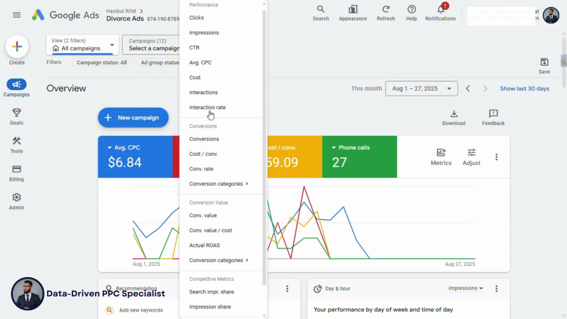Open Impressions dropdown in Day & hour
This screenshot has height=319, width=567.
466,288
